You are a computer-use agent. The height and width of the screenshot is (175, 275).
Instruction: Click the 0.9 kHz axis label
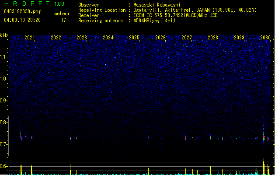point(3,101)
